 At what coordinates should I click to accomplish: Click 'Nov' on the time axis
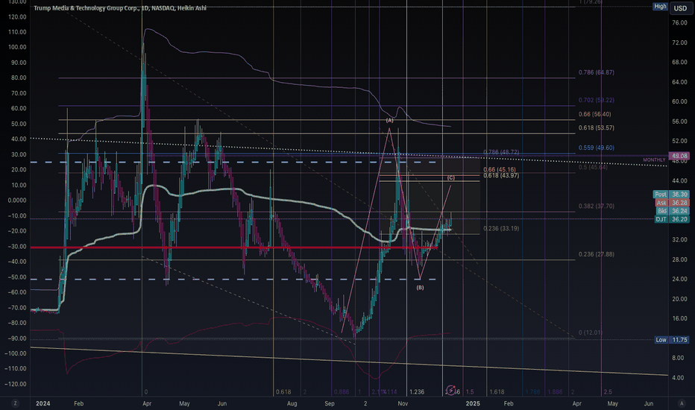(403, 403)
